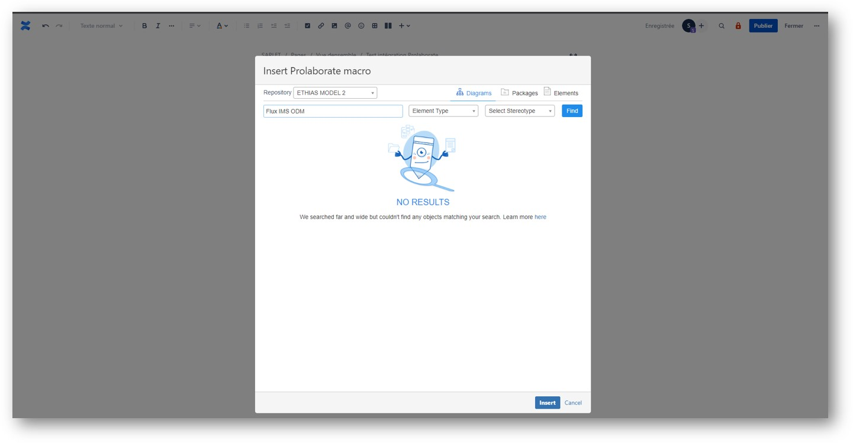Switch to the Packages tab
Screen dimensions: 853x443
(x=519, y=93)
